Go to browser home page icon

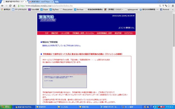point(14,6)
